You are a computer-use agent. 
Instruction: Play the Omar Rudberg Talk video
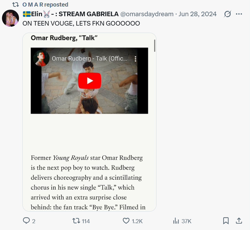click(x=90, y=81)
